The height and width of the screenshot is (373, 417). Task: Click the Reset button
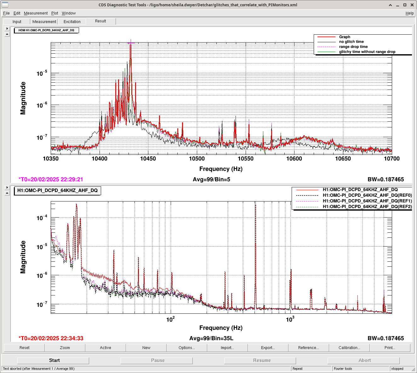click(x=24, y=348)
